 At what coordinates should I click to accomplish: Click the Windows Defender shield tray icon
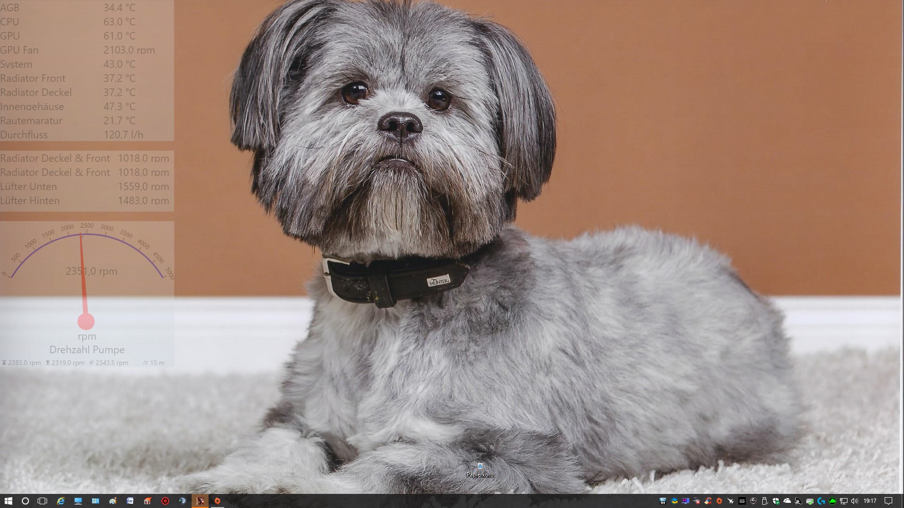coord(775,501)
